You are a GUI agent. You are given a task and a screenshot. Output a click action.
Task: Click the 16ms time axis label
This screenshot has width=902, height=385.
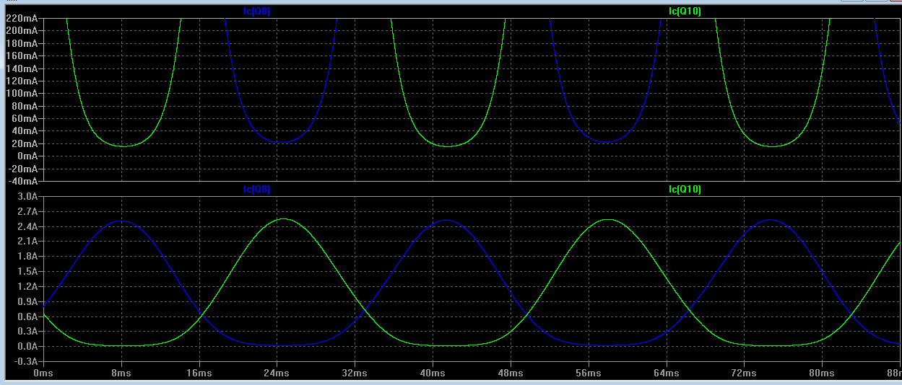pos(199,373)
